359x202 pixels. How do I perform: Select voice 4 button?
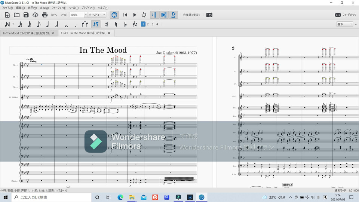[x=157, y=24]
